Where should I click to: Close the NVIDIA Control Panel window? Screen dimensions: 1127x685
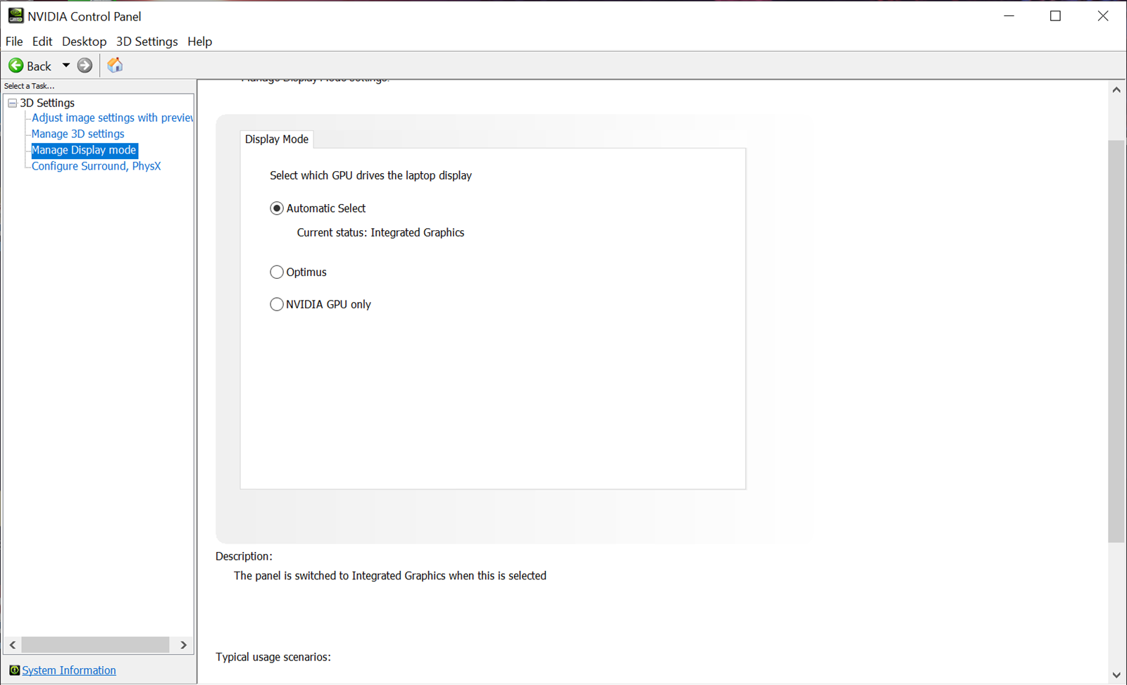[x=1102, y=15]
